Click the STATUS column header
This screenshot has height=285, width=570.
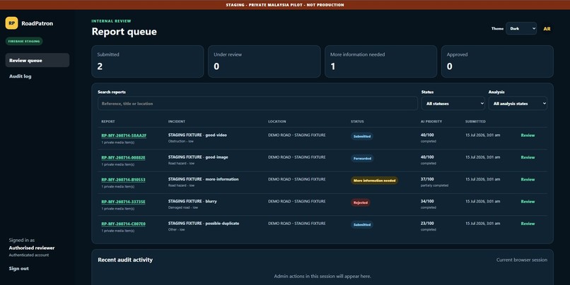point(357,121)
